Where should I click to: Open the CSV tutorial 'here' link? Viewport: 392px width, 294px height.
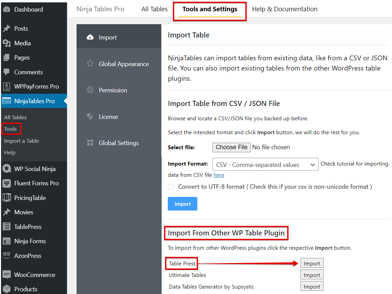[x=219, y=175]
